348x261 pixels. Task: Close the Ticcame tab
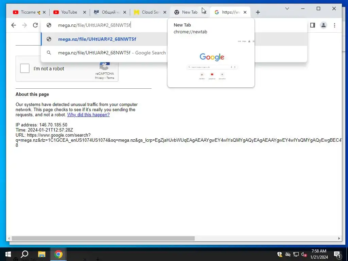[44, 12]
